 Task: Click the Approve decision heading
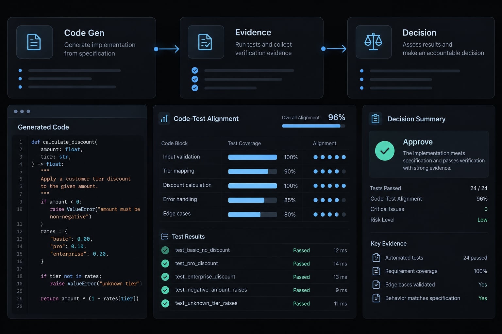coord(418,142)
